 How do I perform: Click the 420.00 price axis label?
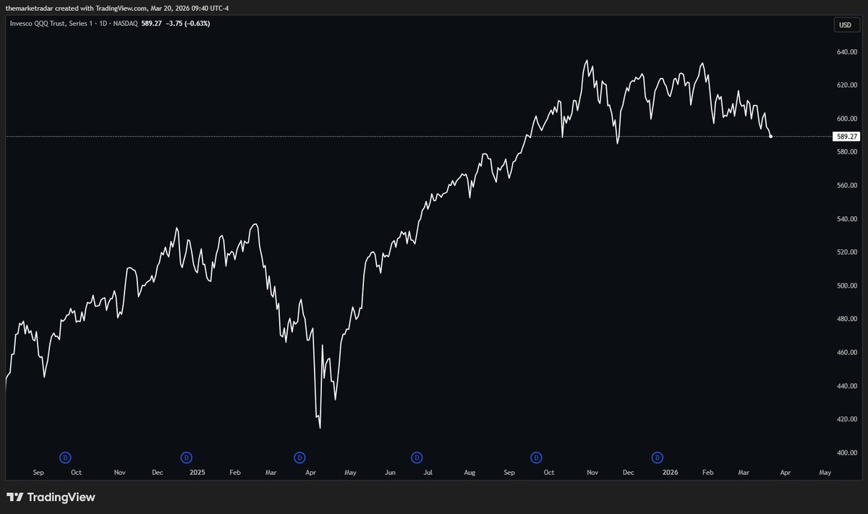[847, 419]
